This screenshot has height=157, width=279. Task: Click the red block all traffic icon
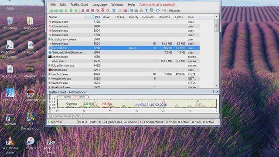(125, 10)
